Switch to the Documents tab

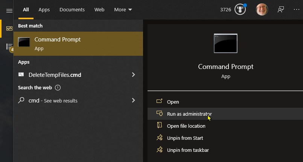pos(72,10)
